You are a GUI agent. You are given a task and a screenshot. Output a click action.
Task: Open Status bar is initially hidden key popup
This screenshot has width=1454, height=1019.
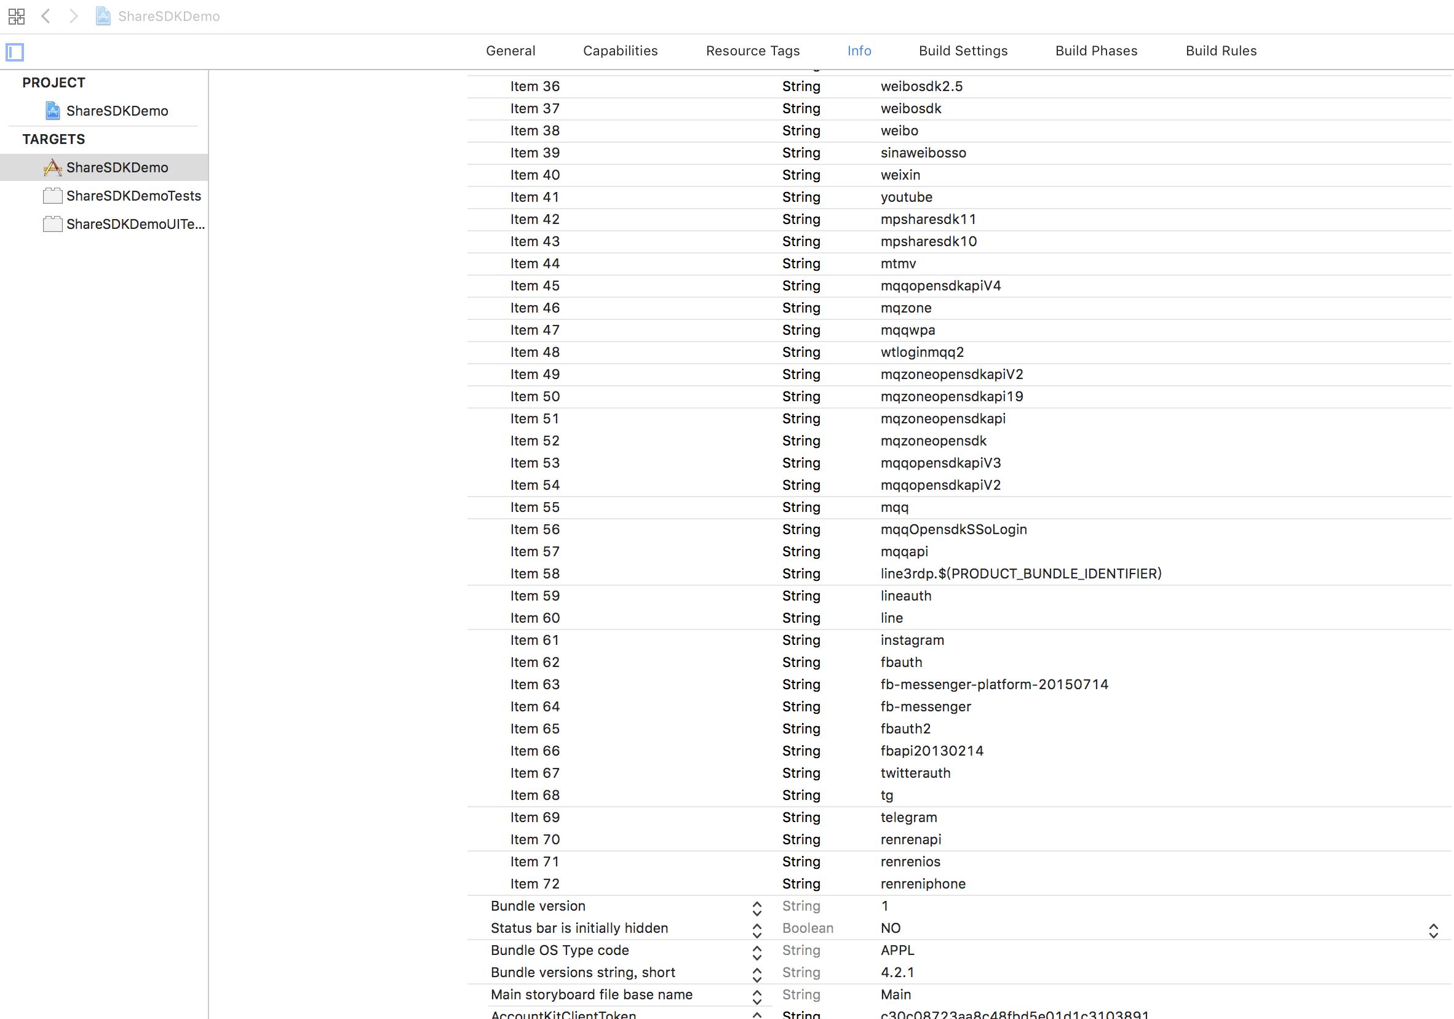point(757,930)
